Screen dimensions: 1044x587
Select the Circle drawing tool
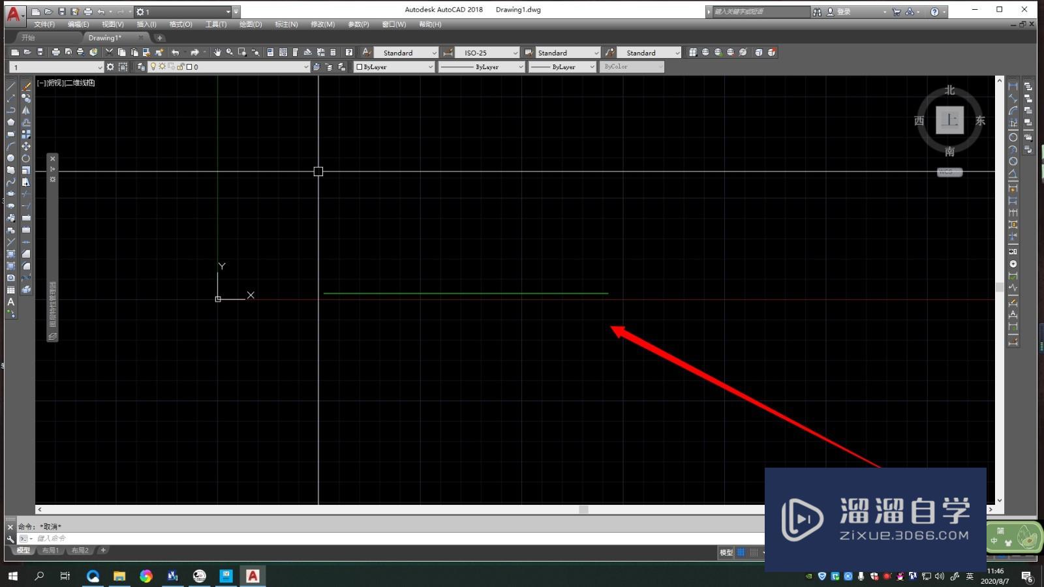(x=10, y=158)
